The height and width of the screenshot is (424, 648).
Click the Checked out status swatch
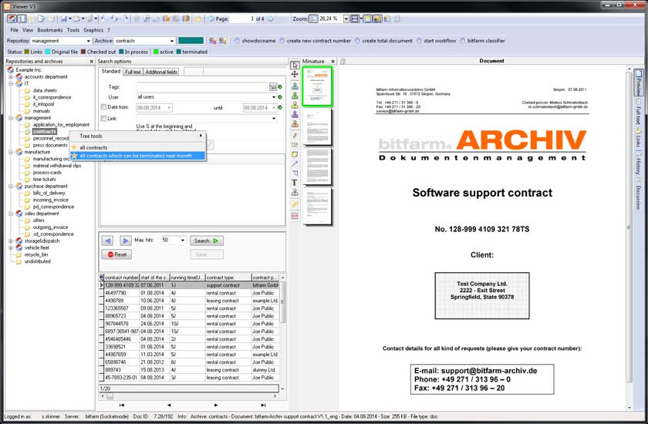83,52
